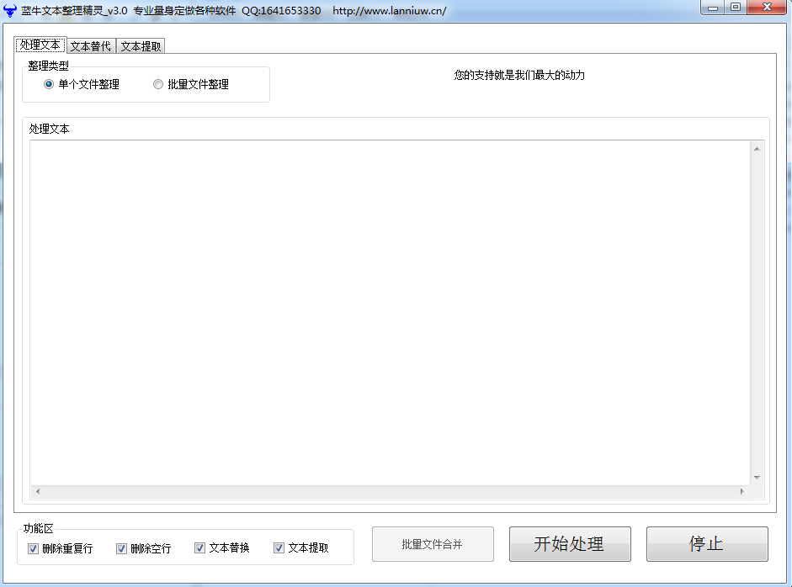Click the 停止 button
Screen dimensions: 792x587
(x=707, y=544)
